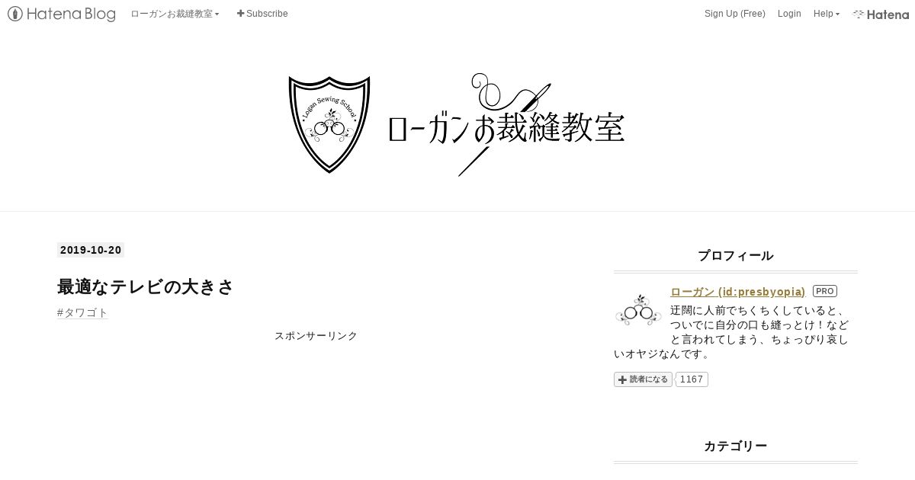Click the スポンサーリンク label

[x=316, y=335]
